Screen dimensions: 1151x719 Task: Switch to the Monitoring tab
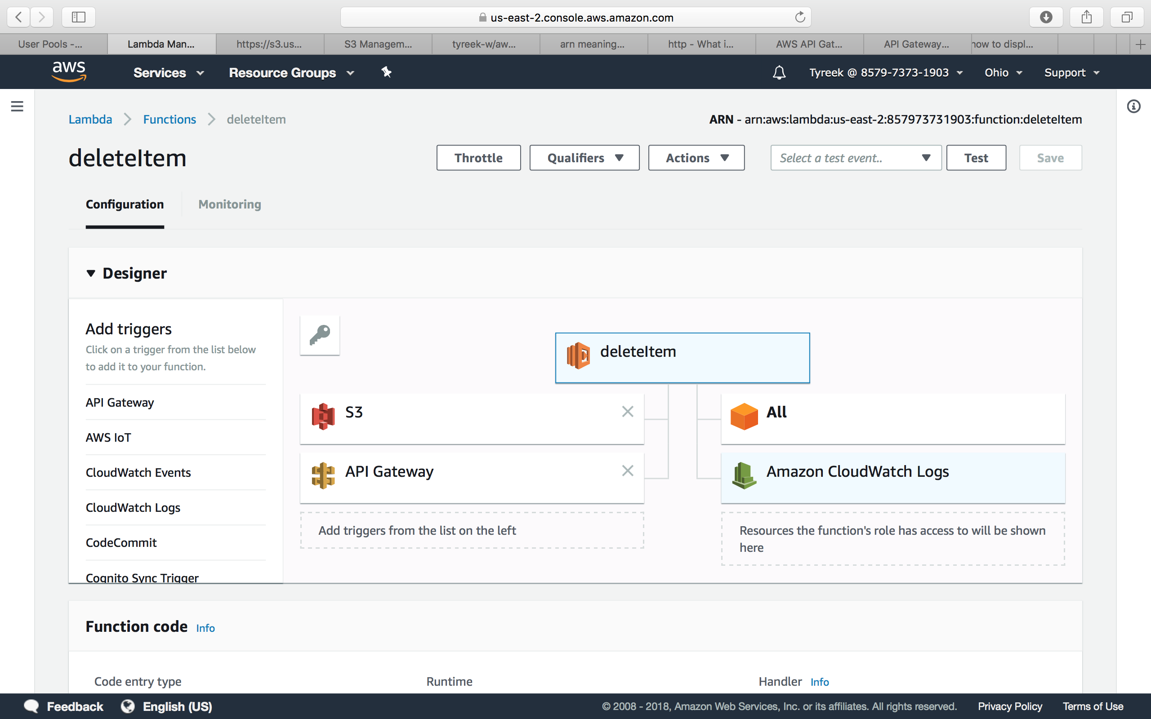[230, 204]
